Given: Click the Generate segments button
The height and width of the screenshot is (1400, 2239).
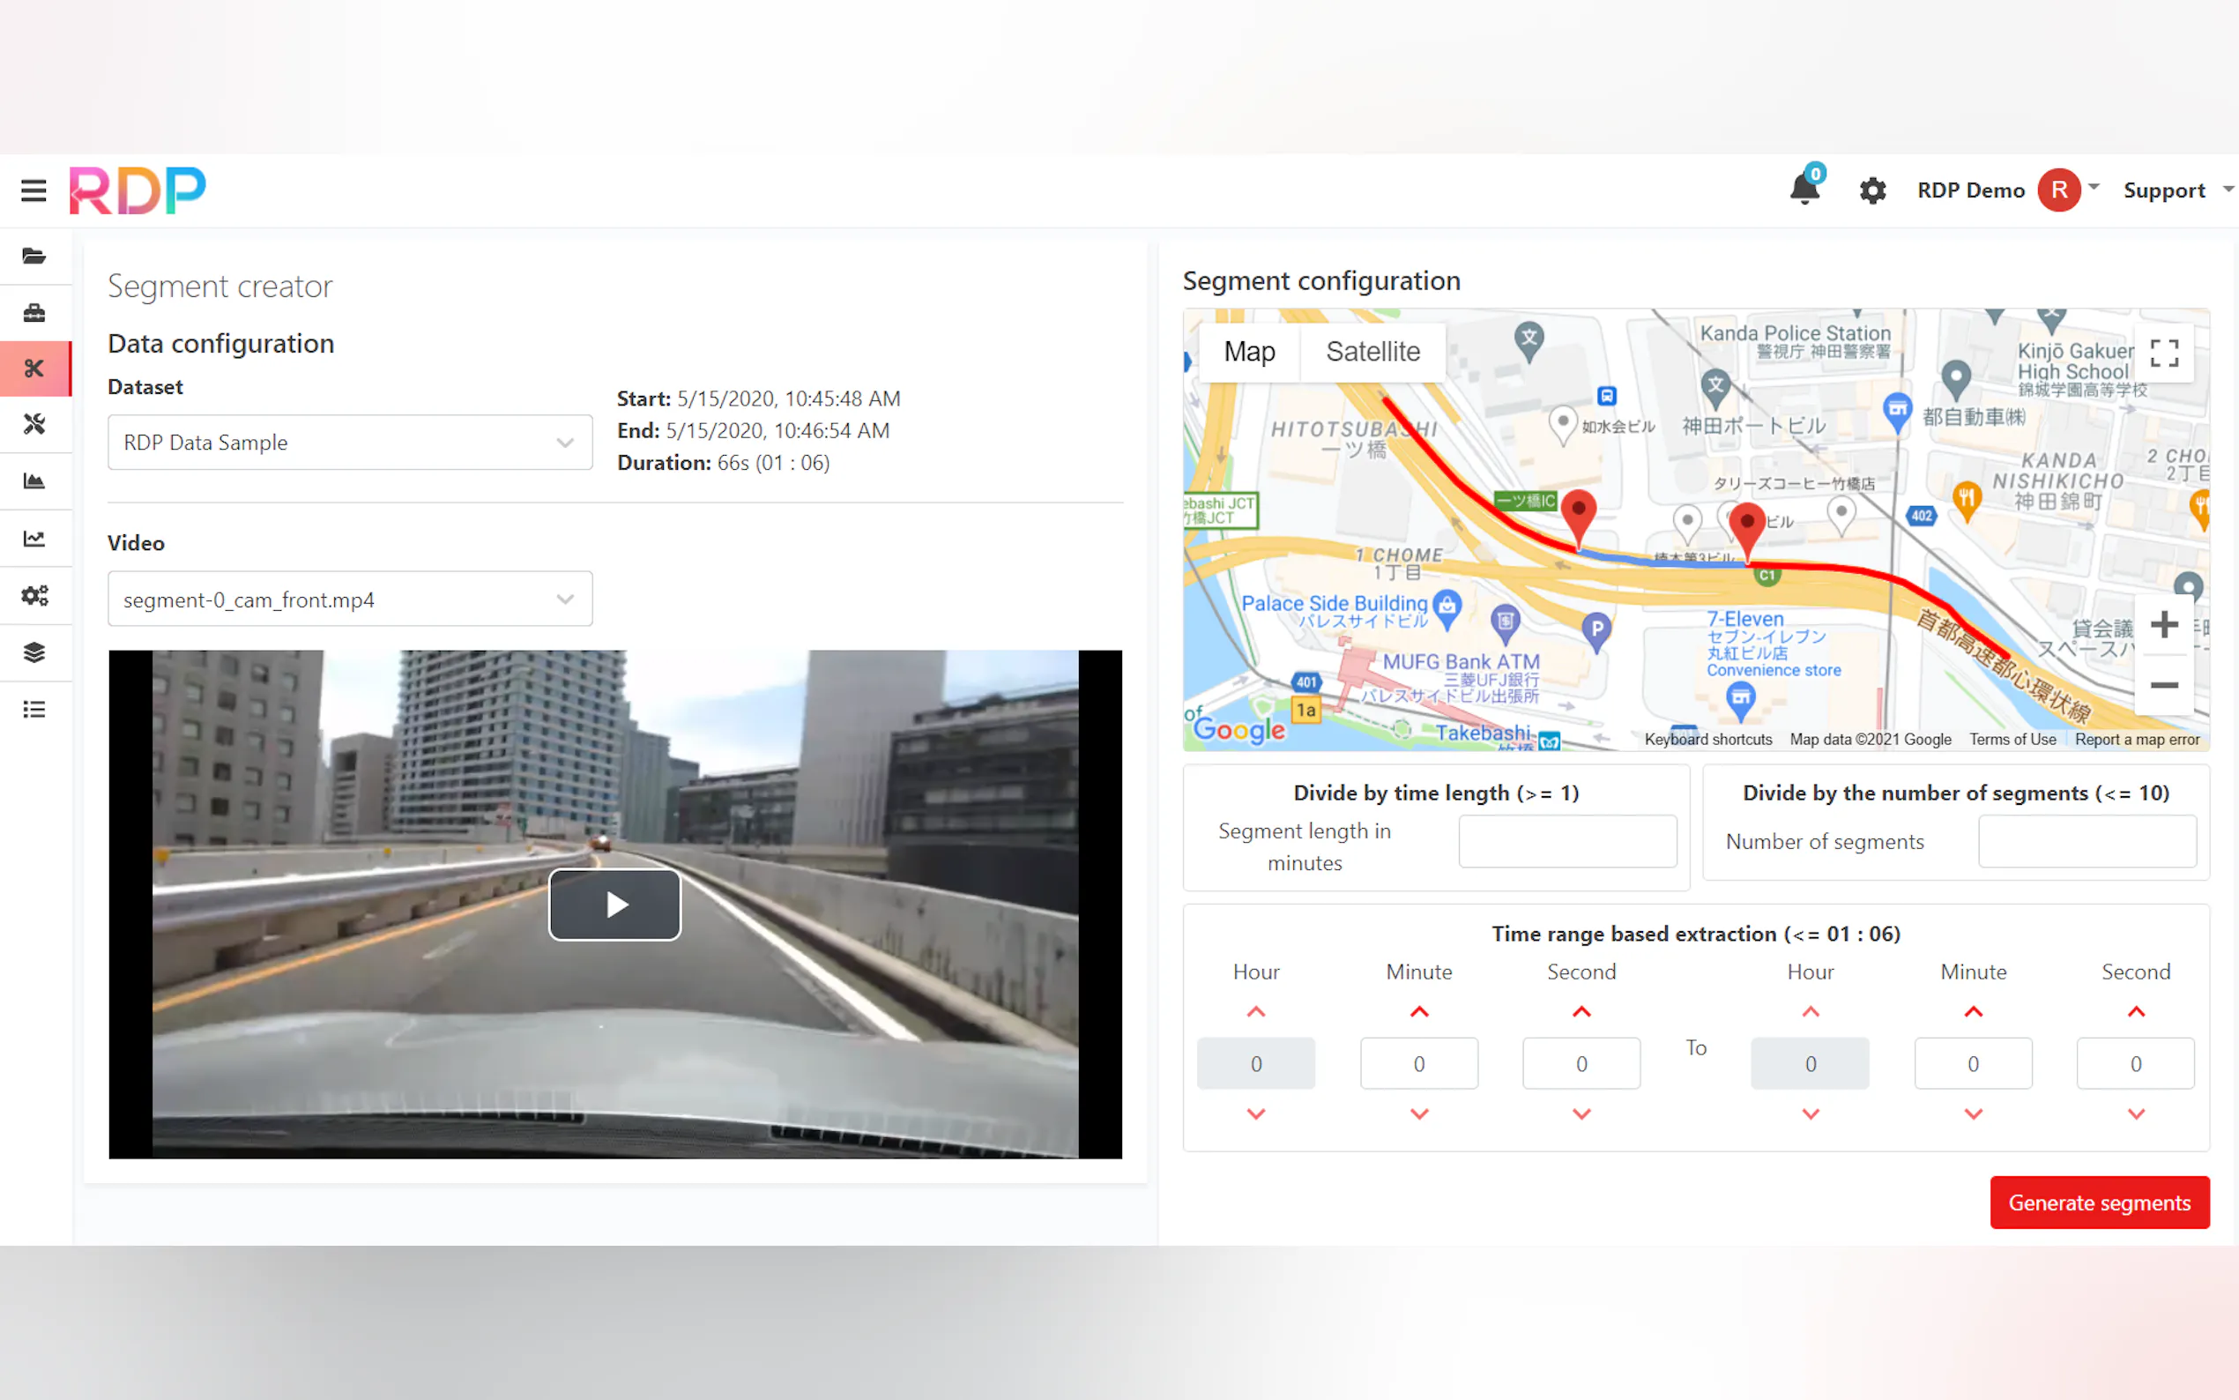Looking at the screenshot, I should tap(2098, 1202).
